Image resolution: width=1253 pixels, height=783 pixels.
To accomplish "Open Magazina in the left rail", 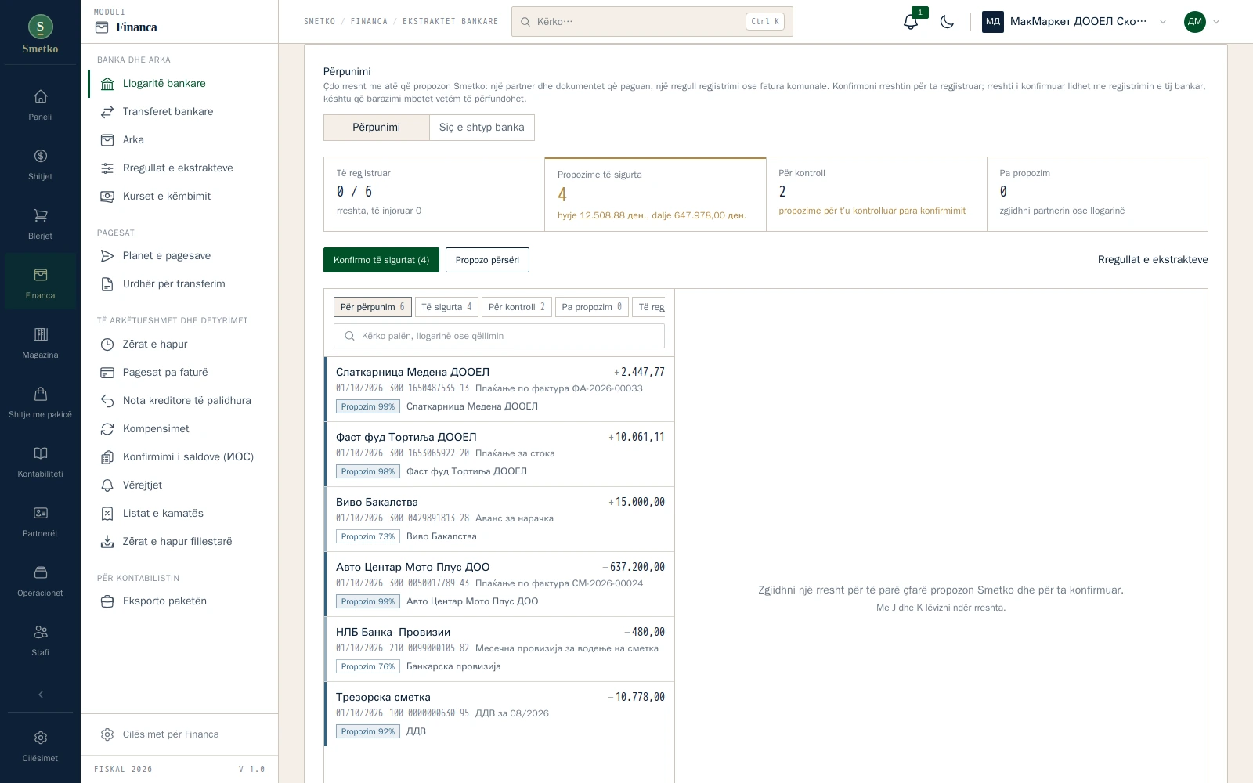I will [x=40, y=342].
